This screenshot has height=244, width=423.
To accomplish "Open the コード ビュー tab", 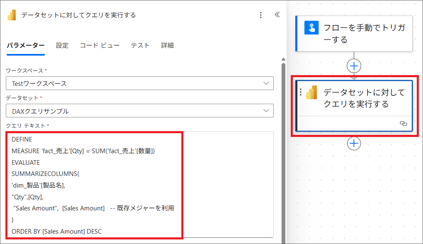I will [x=99, y=46].
